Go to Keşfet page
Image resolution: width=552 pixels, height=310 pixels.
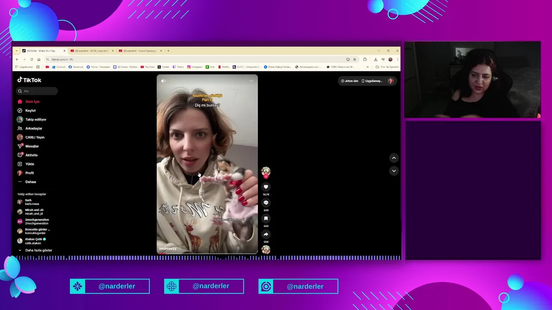click(26, 111)
